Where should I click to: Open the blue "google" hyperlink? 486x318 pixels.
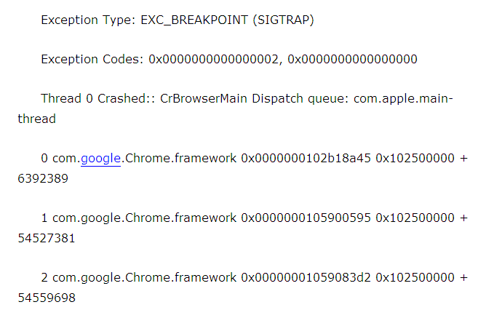click(x=100, y=158)
